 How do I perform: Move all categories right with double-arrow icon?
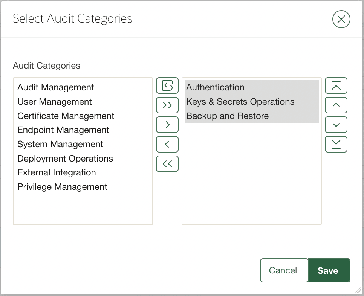[x=167, y=105]
